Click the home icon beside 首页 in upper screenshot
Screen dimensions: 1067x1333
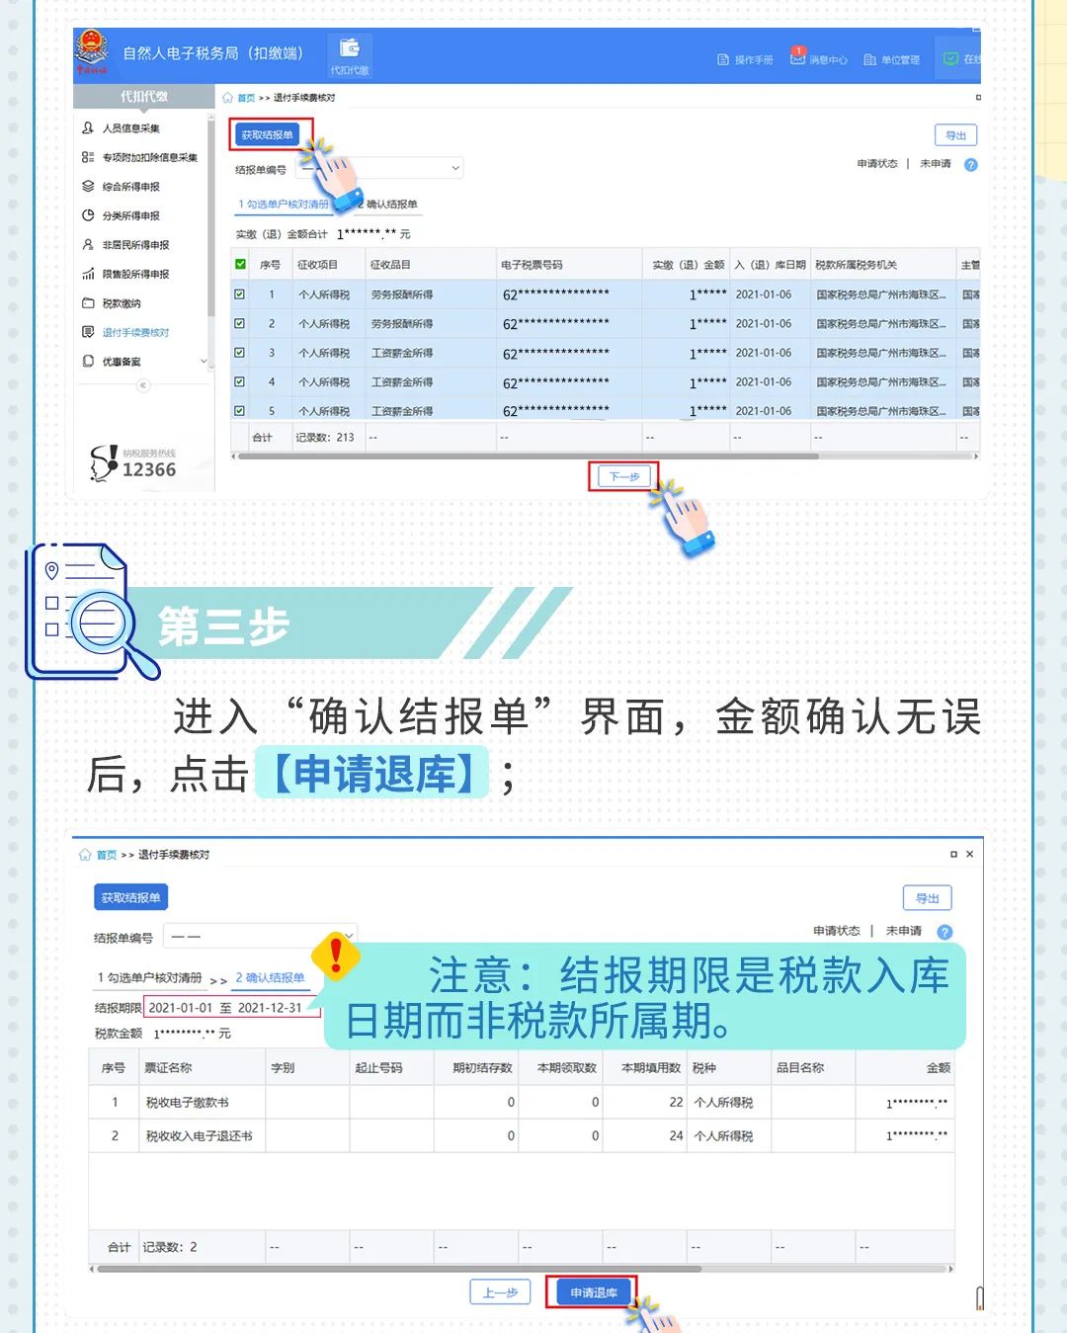[227, 98]
